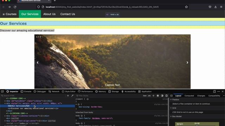Select the Layout sidebar tab
225x126 pixels.
178,96
